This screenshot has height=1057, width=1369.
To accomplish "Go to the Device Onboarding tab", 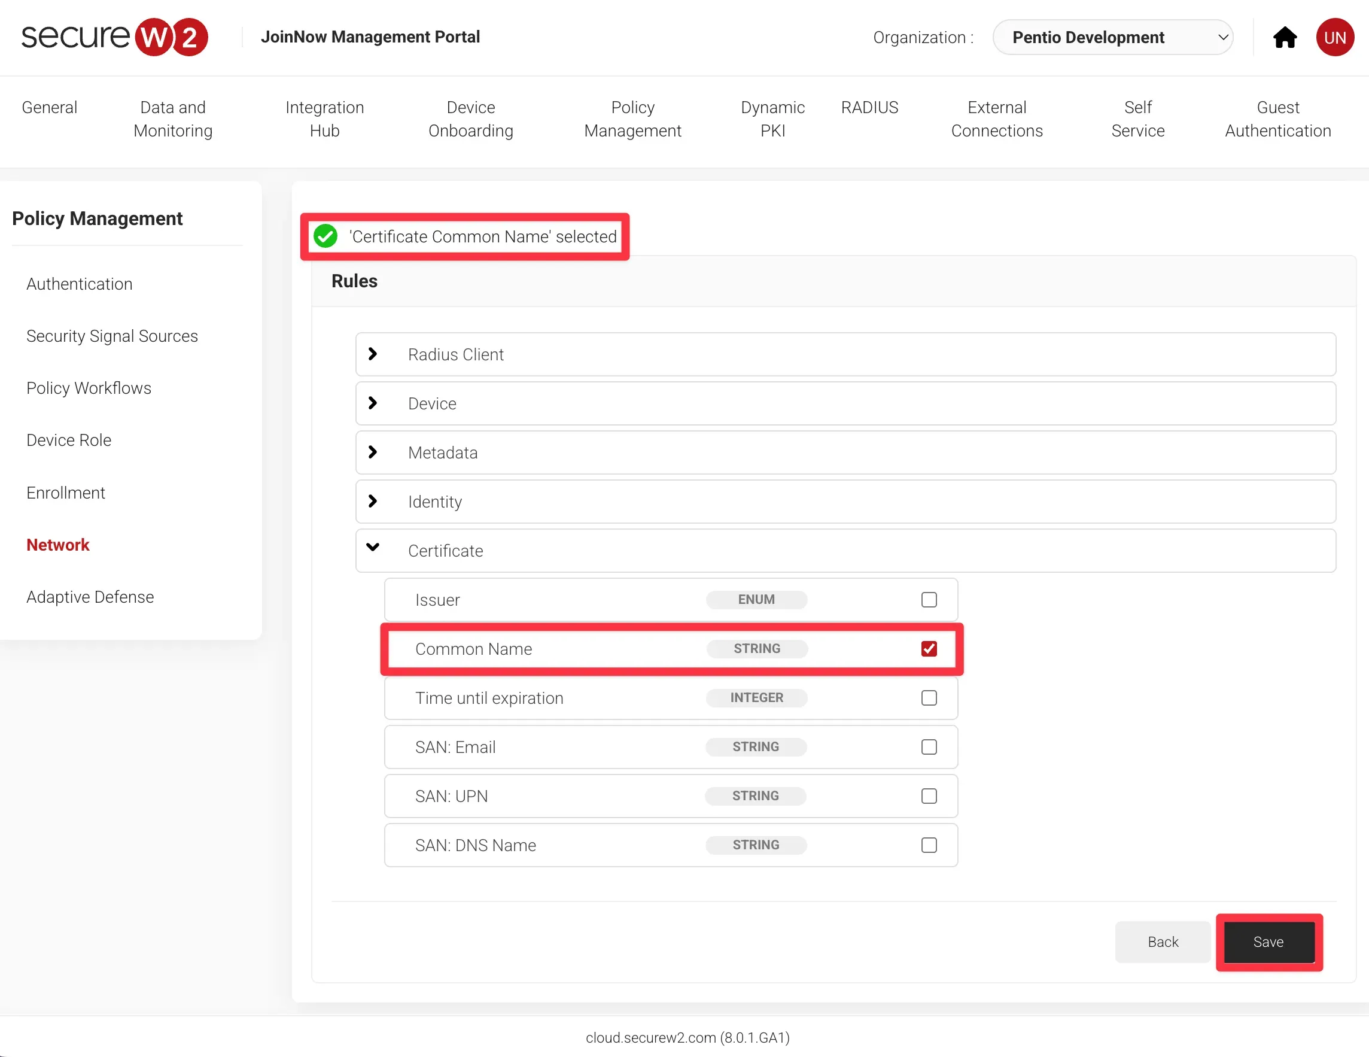I will 470,119.
